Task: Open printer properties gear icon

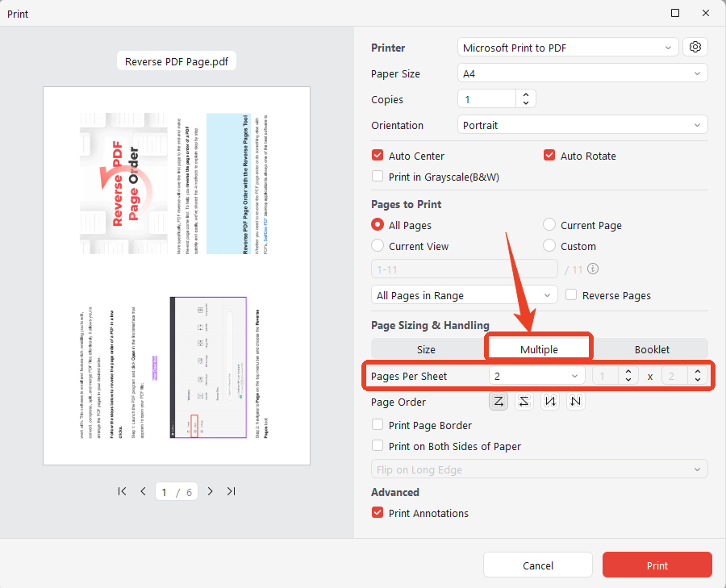Action: click(695, 48)
